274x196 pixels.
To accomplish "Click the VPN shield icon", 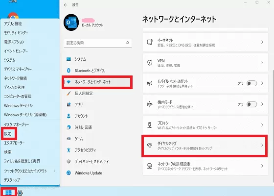I will (150, 63).
